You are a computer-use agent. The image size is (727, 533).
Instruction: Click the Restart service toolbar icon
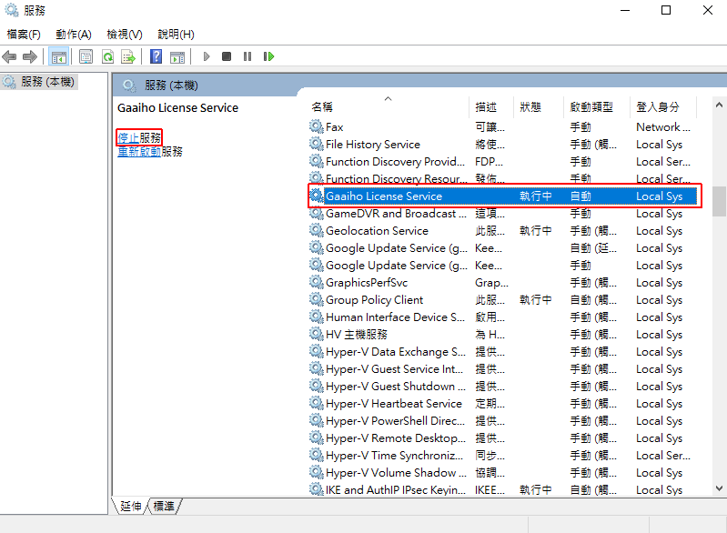pyautogui.click(x=269, y=56)
